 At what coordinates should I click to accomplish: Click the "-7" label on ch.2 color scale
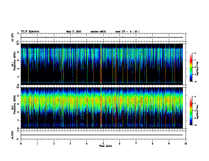pos(195,104)
